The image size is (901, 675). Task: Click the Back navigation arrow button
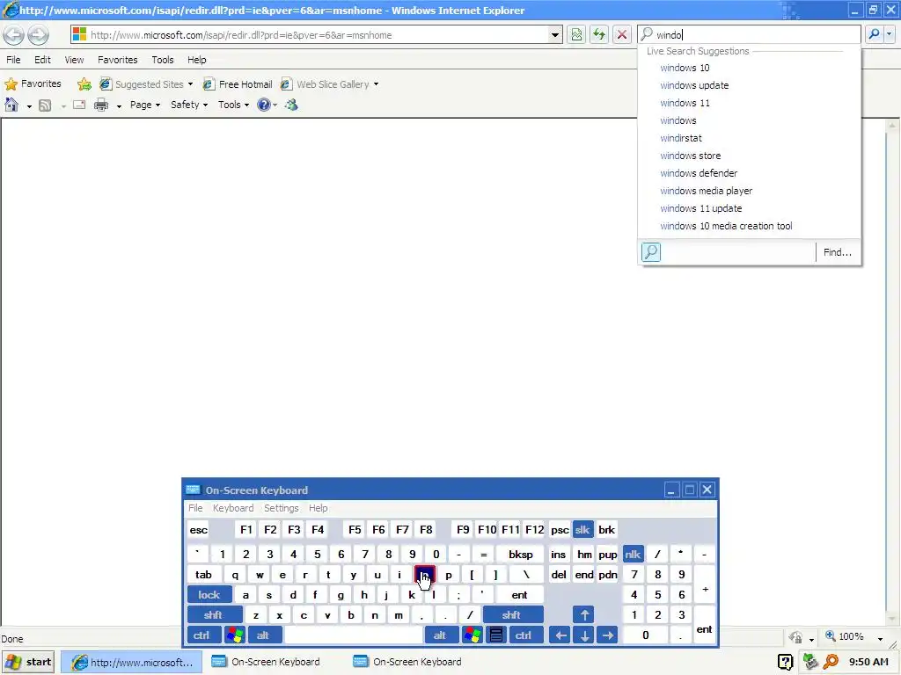pyautogui.click(x=14, y=35)
